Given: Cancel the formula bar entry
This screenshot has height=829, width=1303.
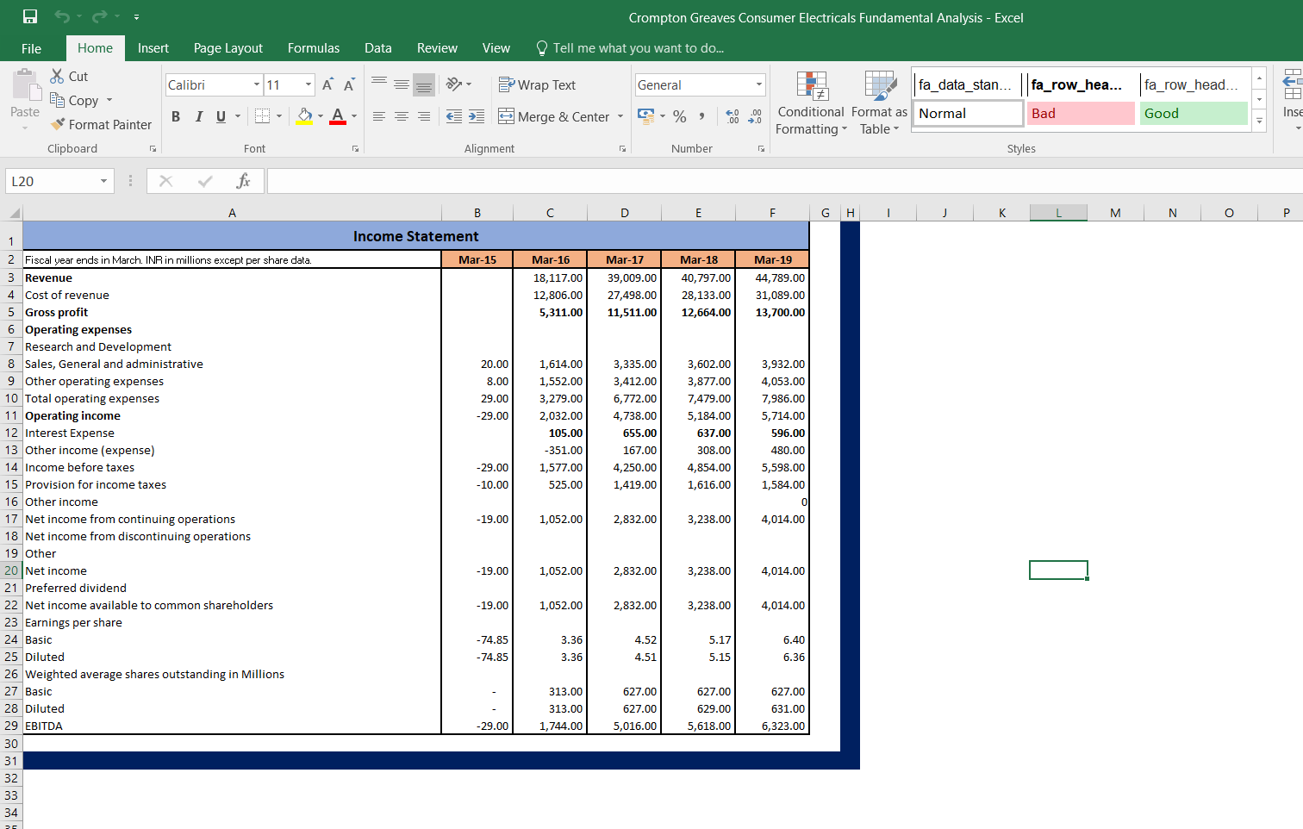Looking at the screenshot, I should pyautogui.click(x=166, y=181).
